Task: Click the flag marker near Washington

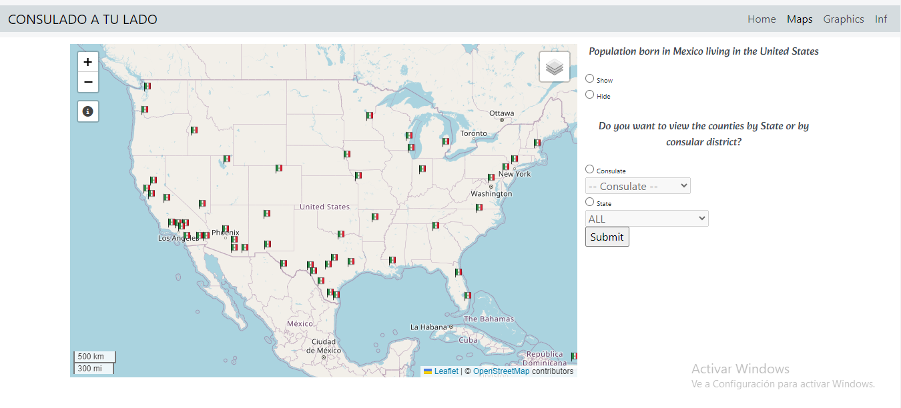Action: click(x=491, y=178)
